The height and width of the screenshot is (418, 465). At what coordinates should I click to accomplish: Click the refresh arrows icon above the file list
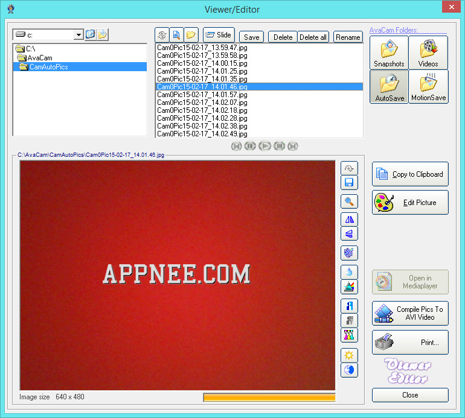pyautogui.click(x=162, y=35)
